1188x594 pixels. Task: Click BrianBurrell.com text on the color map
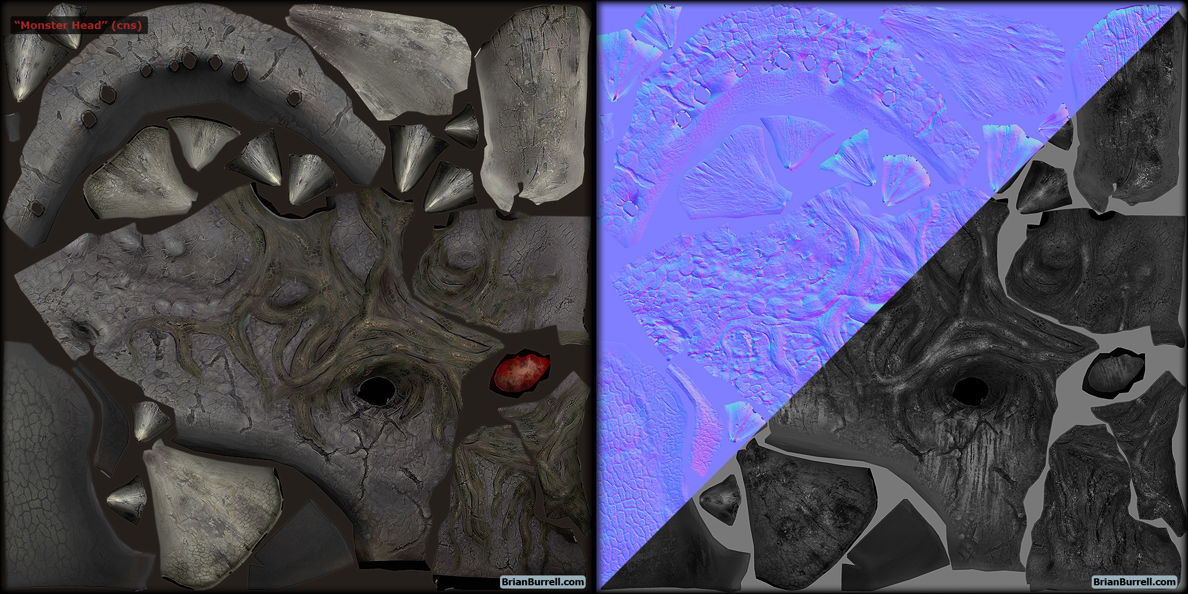pyautogui.click(x=543, y=582)
